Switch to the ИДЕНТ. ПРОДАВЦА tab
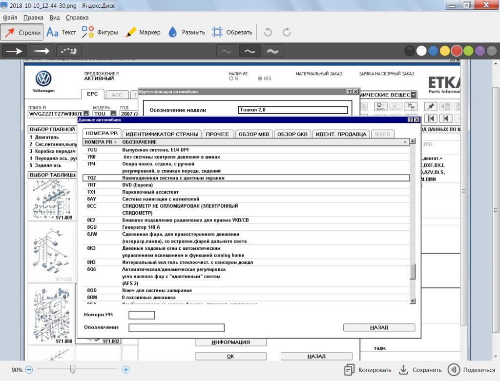 [x=341, y=134]
